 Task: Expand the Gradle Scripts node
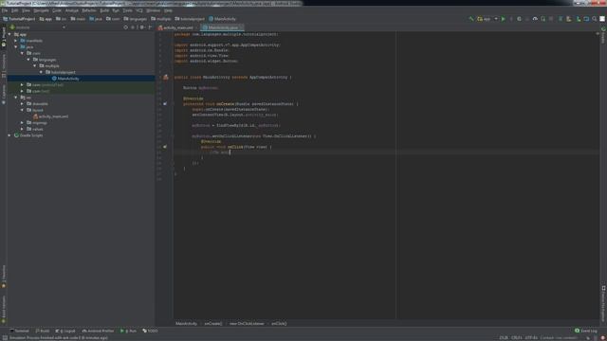pos(9,135)
